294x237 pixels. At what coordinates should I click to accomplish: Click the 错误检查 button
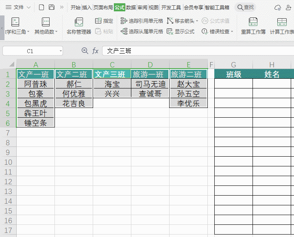[216, 31]
